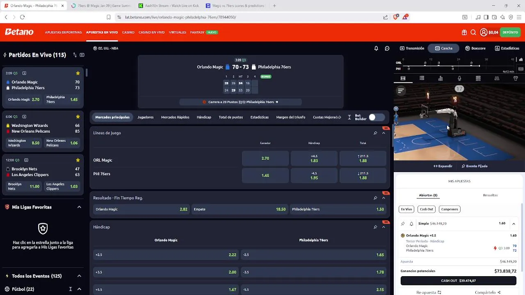This screenshot has height=295, width=525.
Task: Collapse Mis Ligas Favoritas section
Action: click(x=79, y=207)
